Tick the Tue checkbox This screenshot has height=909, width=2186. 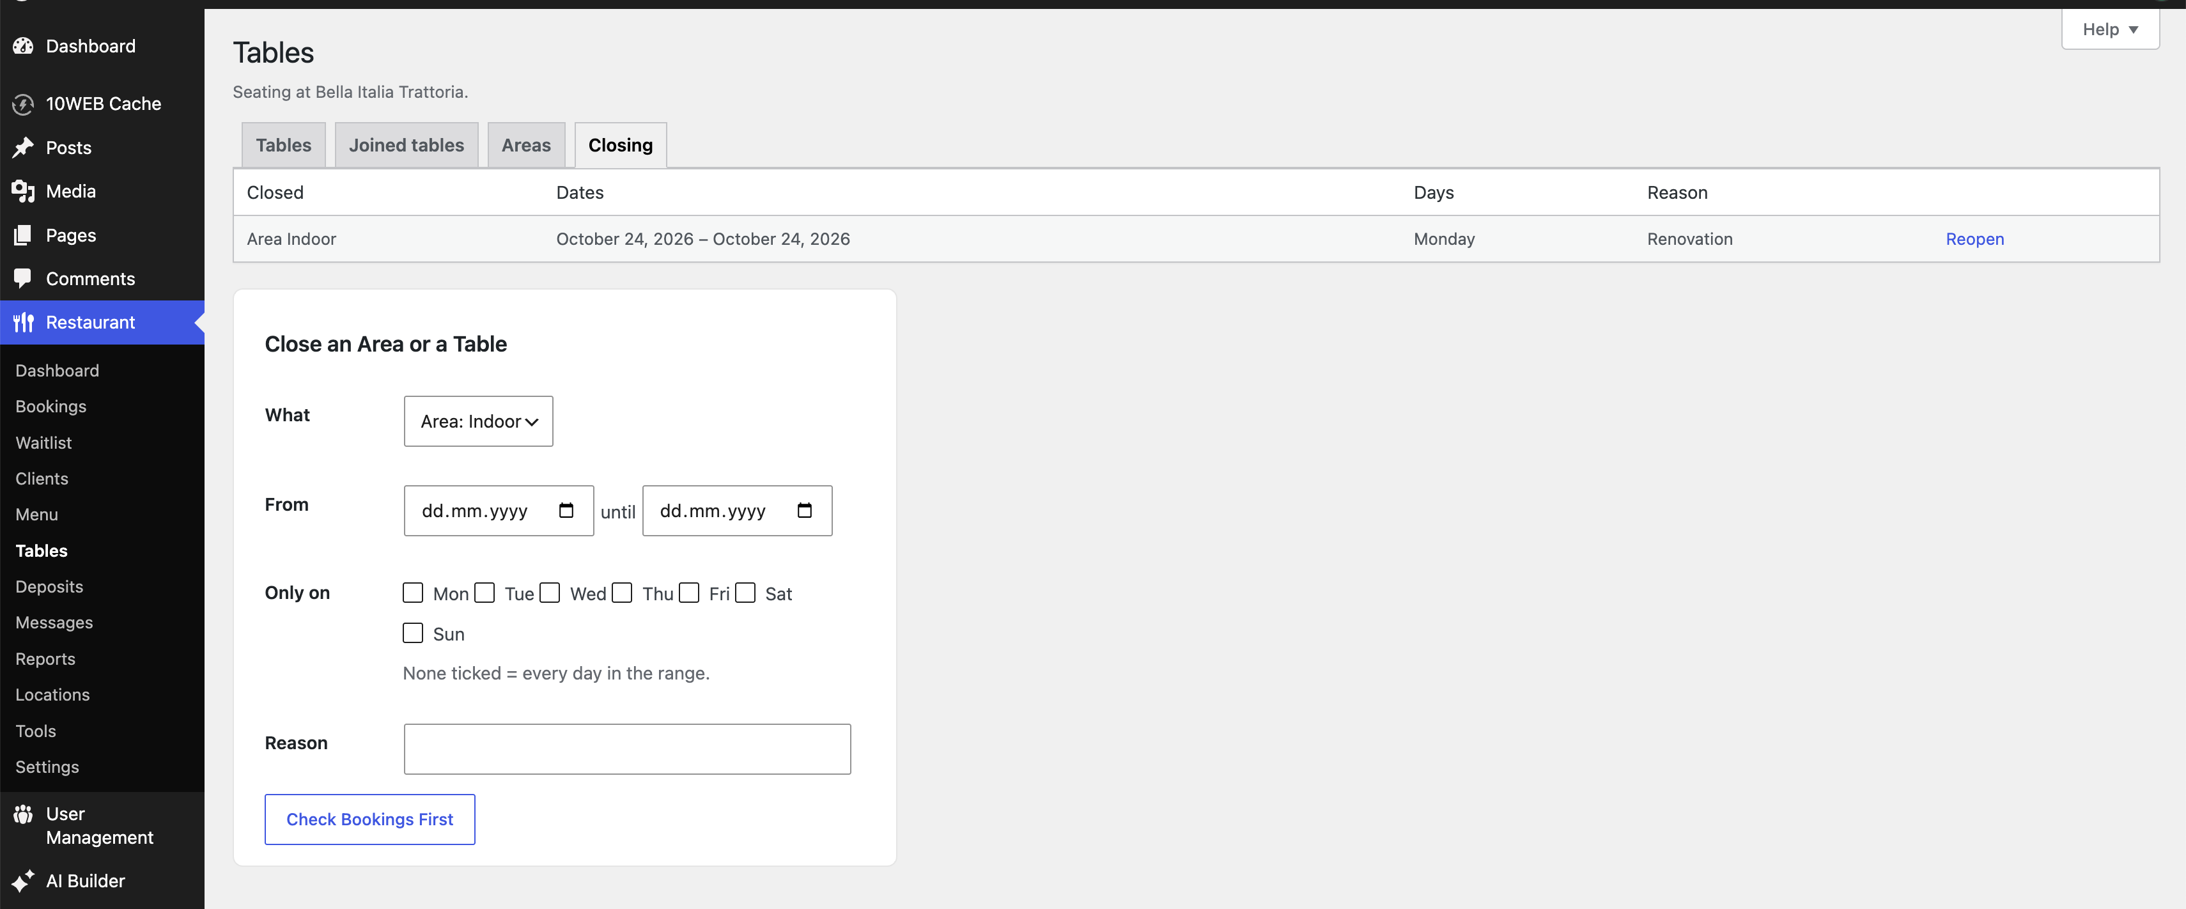(484, 593)
